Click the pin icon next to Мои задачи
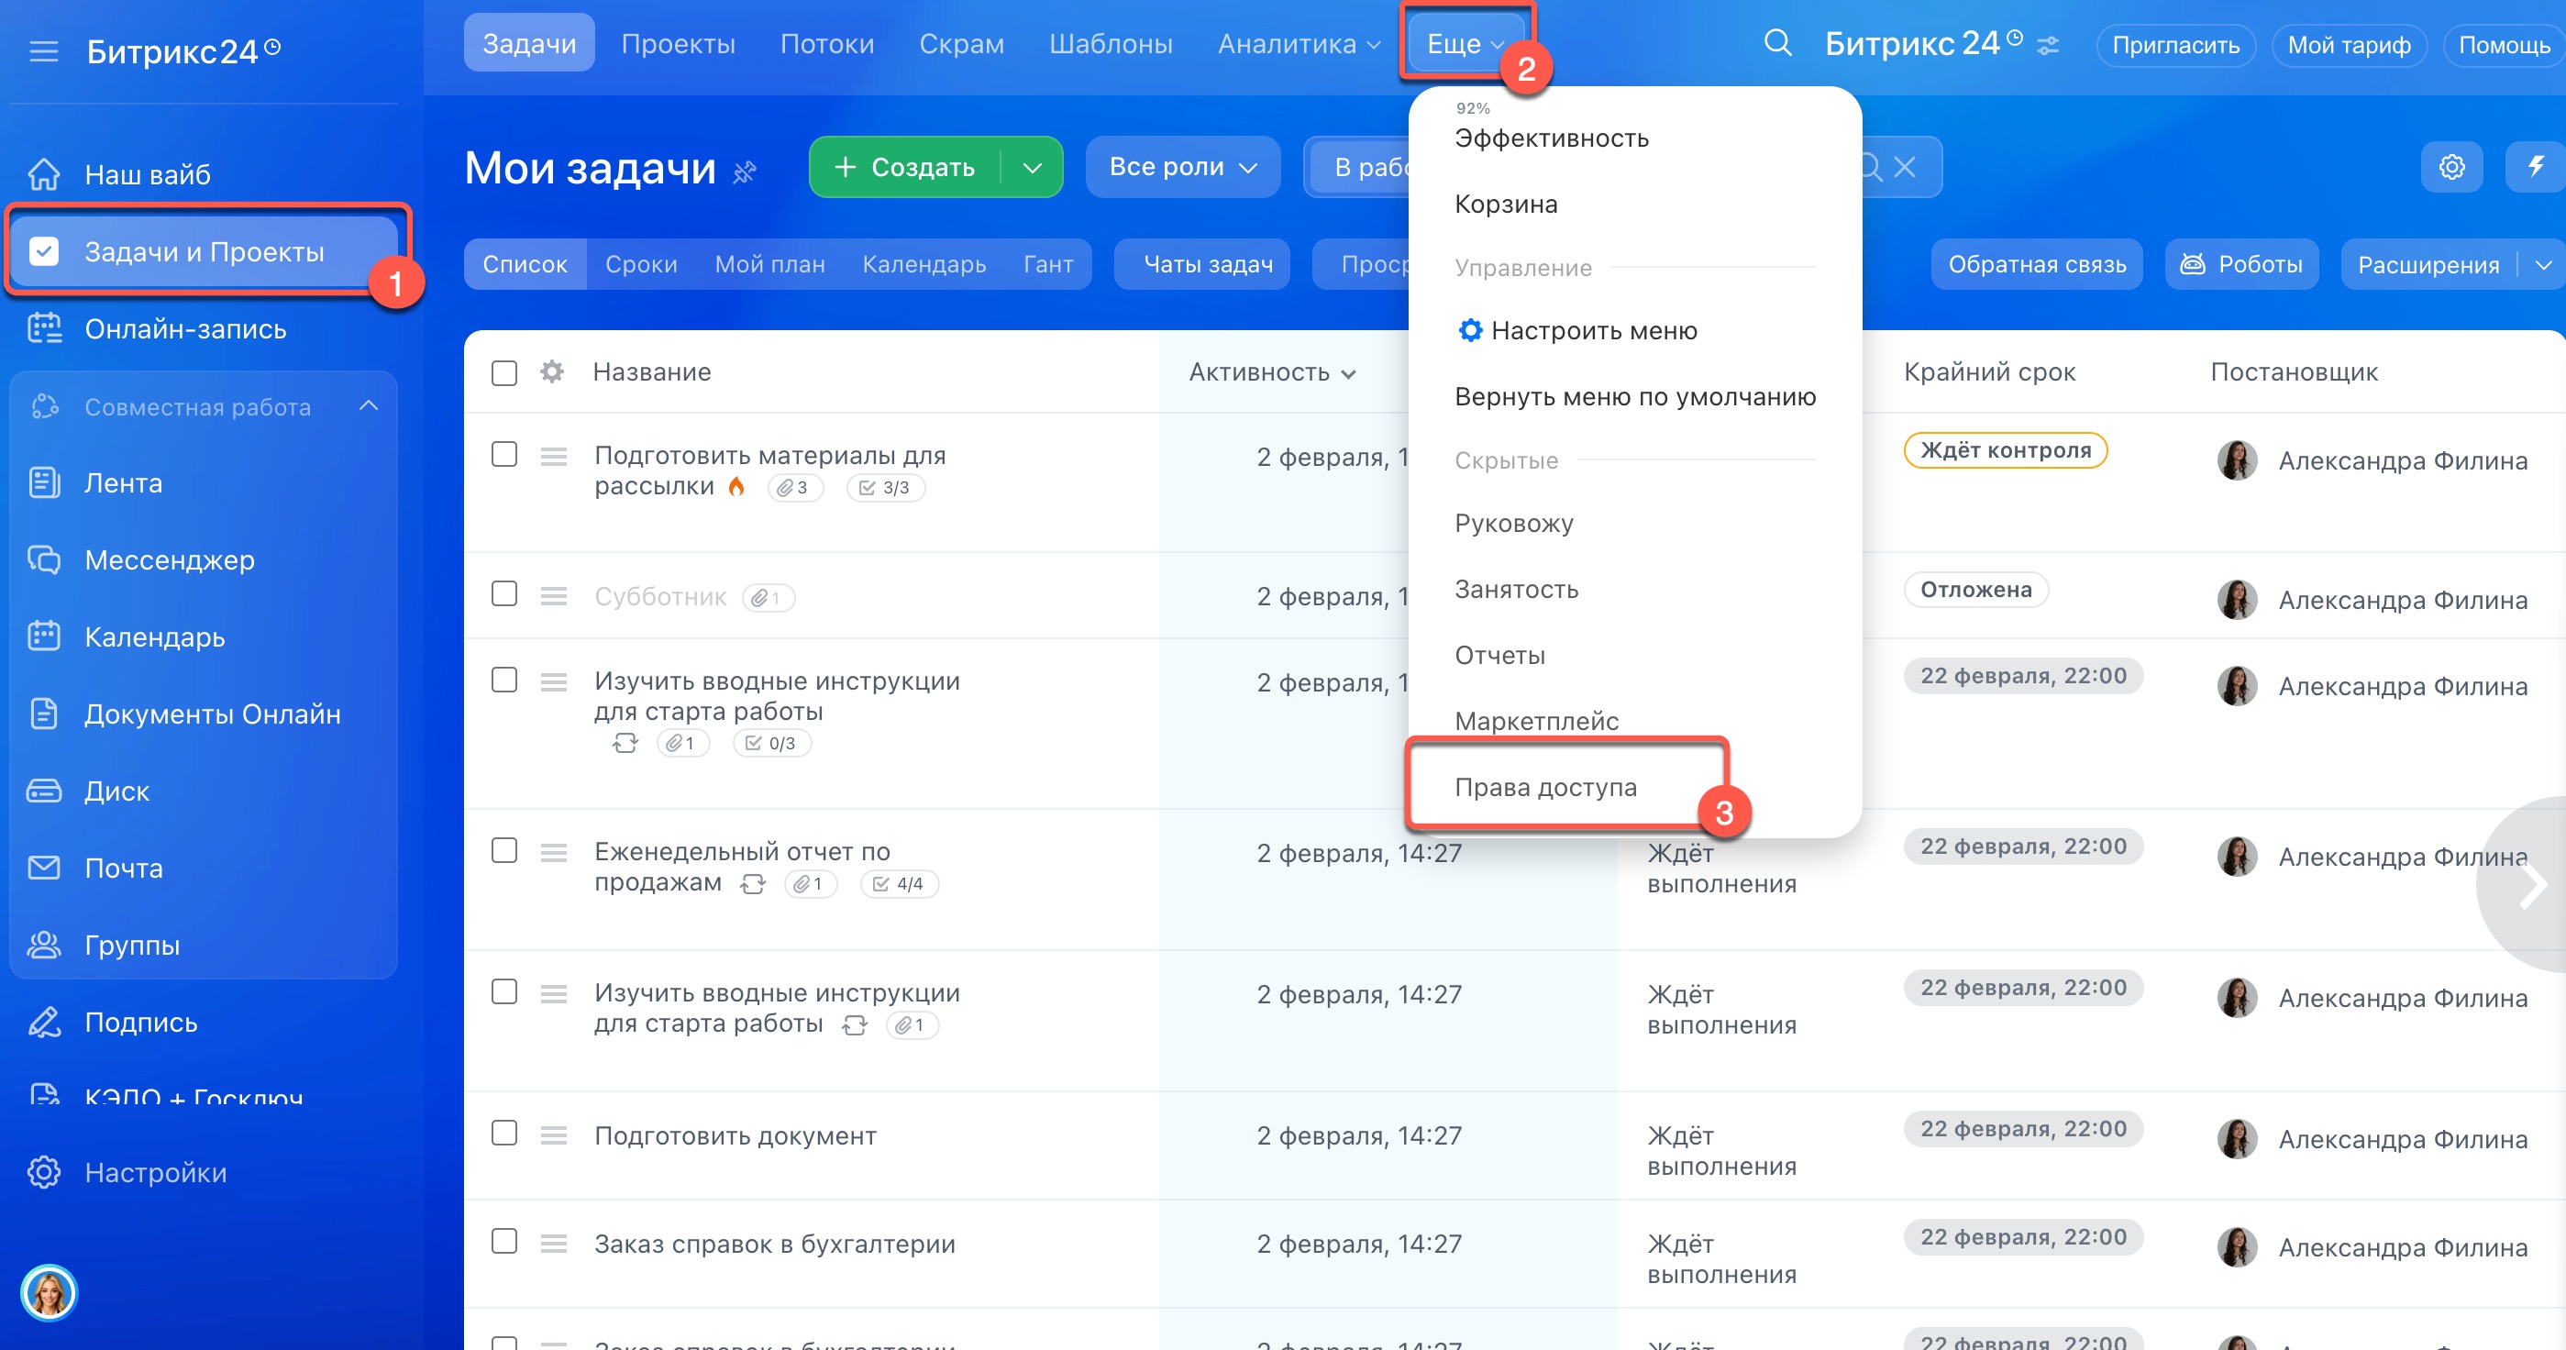This screenshot has width=2566, height=1350. pyautogui.click(x=744, y=173)
